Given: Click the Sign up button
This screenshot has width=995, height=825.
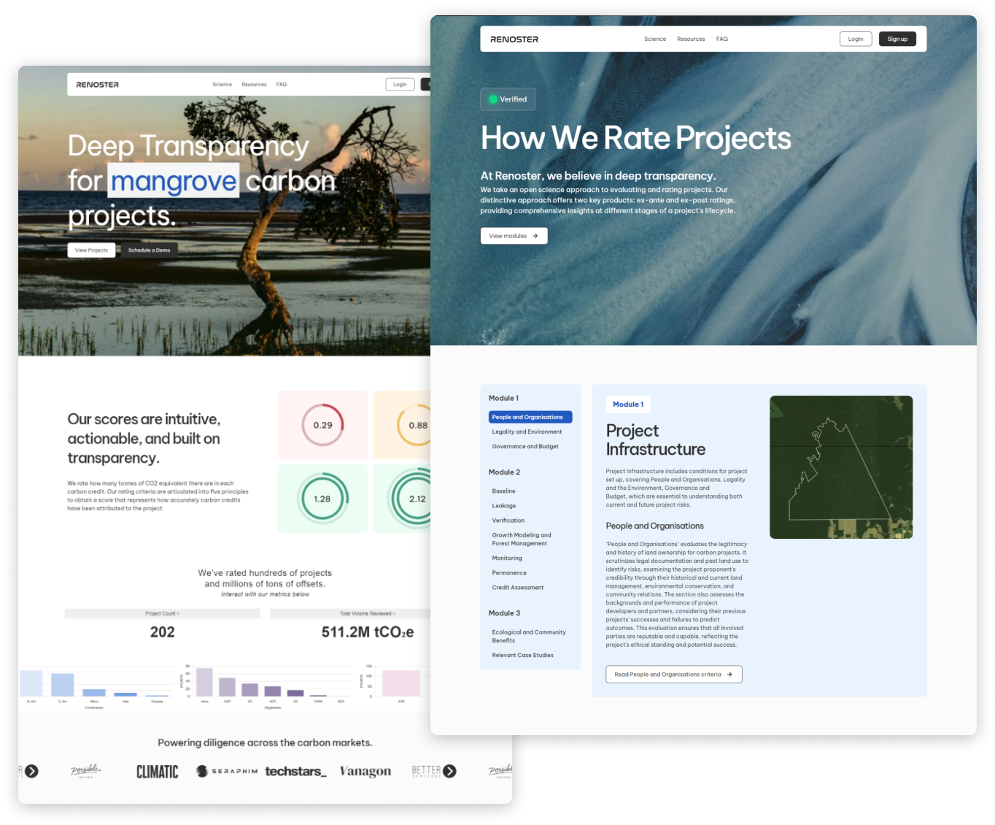Looking at the screenshot, I should (897, 39).
